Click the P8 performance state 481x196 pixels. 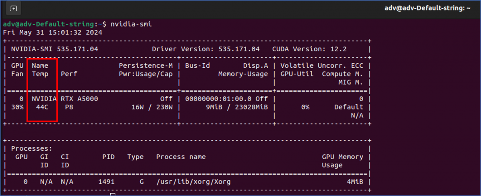coord(69,107)
